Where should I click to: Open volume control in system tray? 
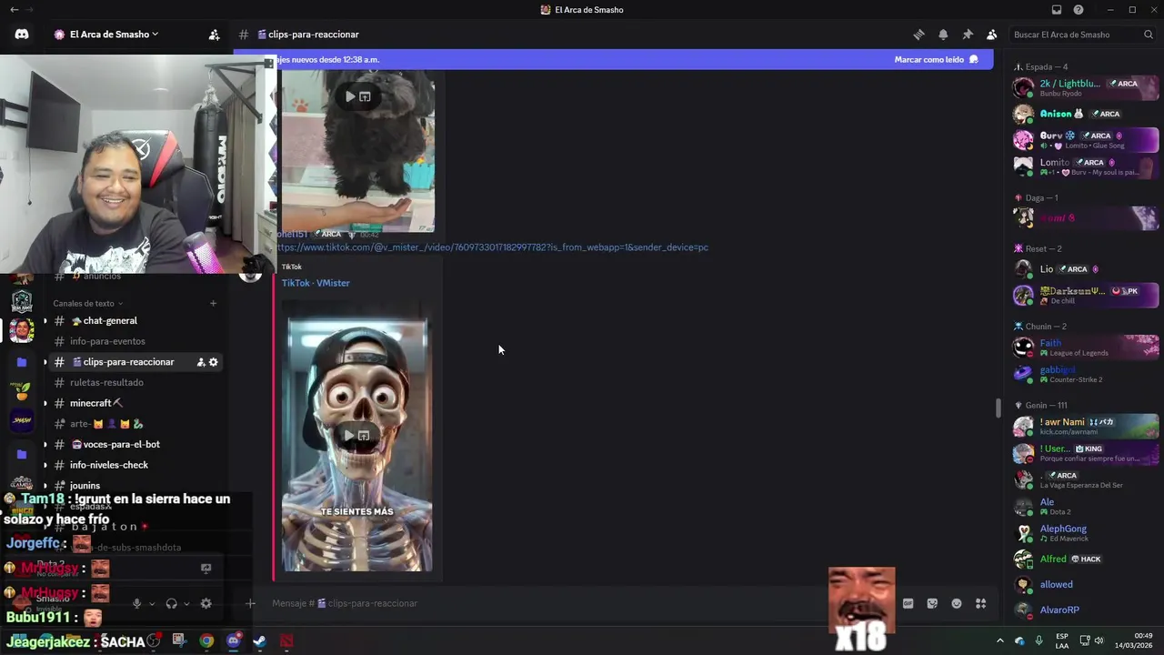tap(1099, 640)
